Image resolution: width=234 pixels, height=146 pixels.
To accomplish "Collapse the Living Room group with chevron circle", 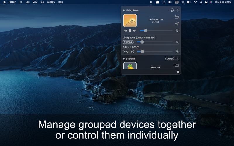I will click(x=172, y=10).
